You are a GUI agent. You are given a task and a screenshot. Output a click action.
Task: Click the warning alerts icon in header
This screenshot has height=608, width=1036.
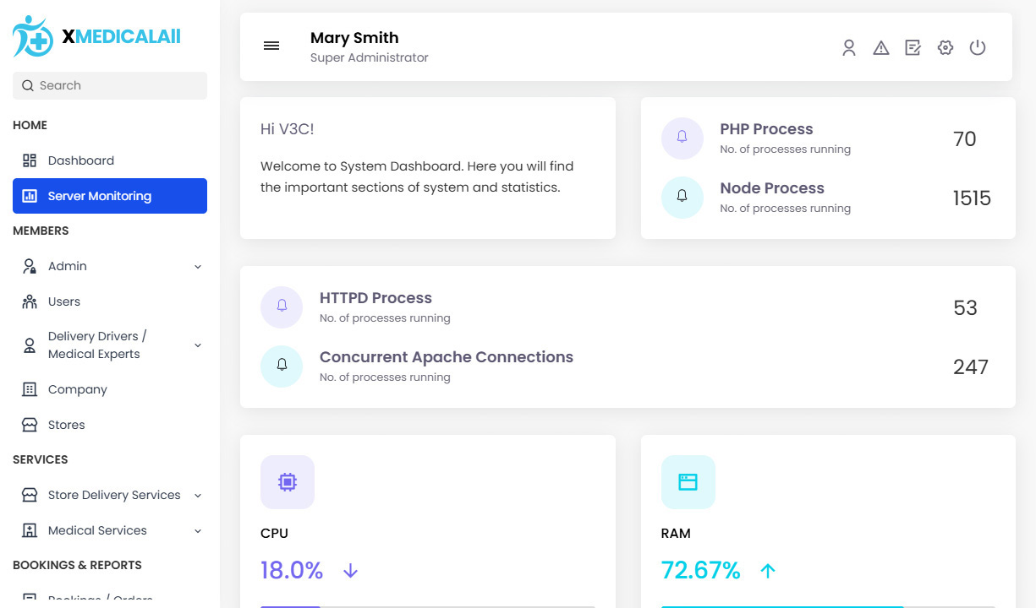click(881, 48)
